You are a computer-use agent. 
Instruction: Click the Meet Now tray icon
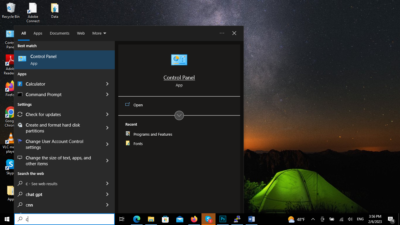[322, 219]
